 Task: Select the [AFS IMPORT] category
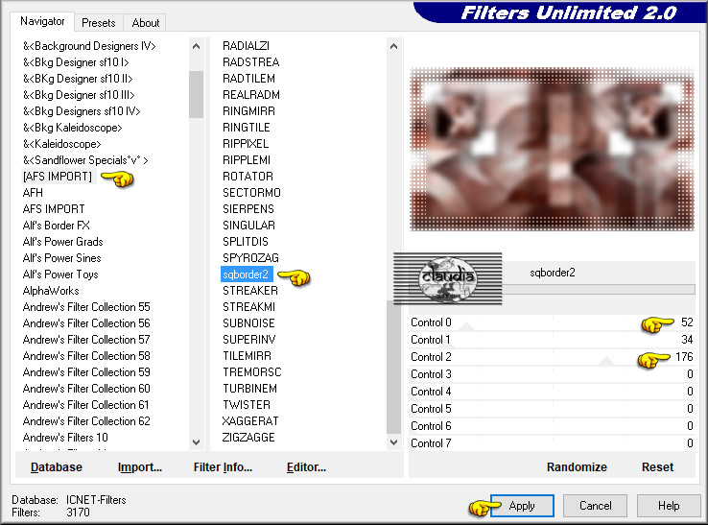click(58, 177)
